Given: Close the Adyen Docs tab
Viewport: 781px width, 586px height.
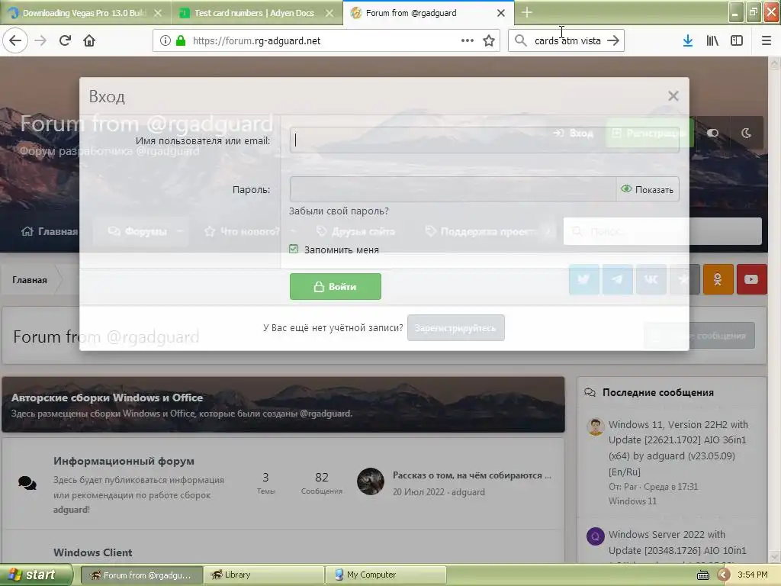Looking at the screenshot, I should (329, 13).
